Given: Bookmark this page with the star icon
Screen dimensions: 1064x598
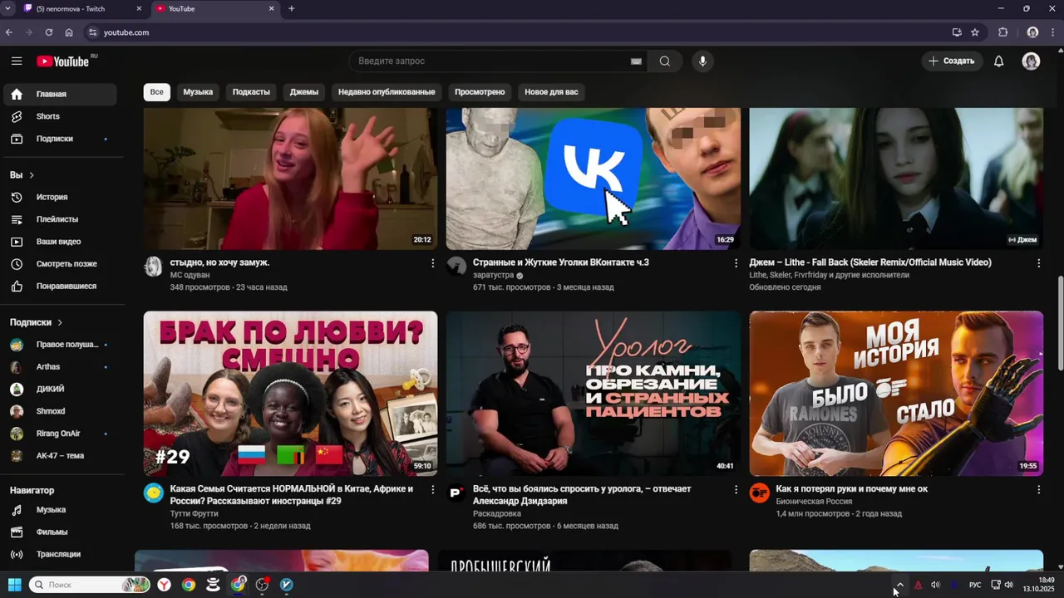Looking at the screenshot, I should [x=975, y=32].
